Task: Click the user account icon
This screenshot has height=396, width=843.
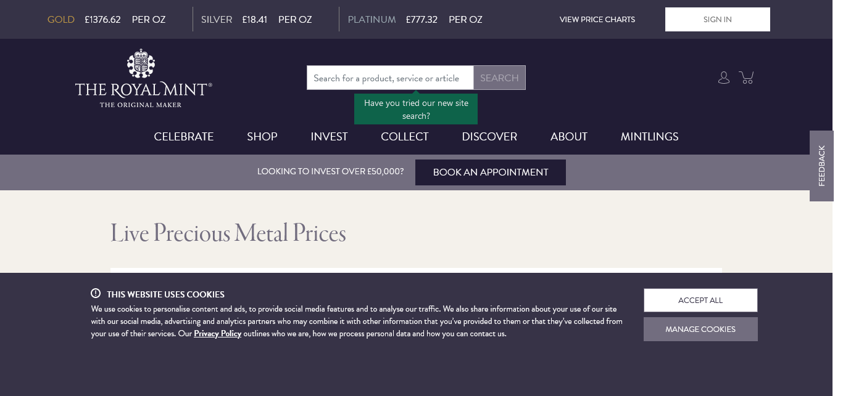Action: point(724,78)
